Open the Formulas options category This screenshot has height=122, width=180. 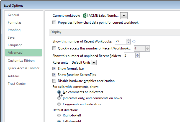[15, 23]
